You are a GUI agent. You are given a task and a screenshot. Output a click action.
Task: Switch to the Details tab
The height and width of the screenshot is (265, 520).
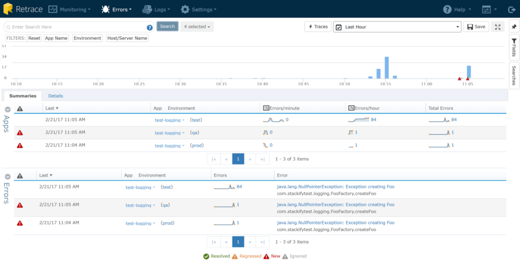55,96
